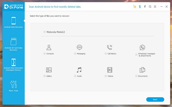Click the Motorola MotoG3 device label

pos(56,32)
